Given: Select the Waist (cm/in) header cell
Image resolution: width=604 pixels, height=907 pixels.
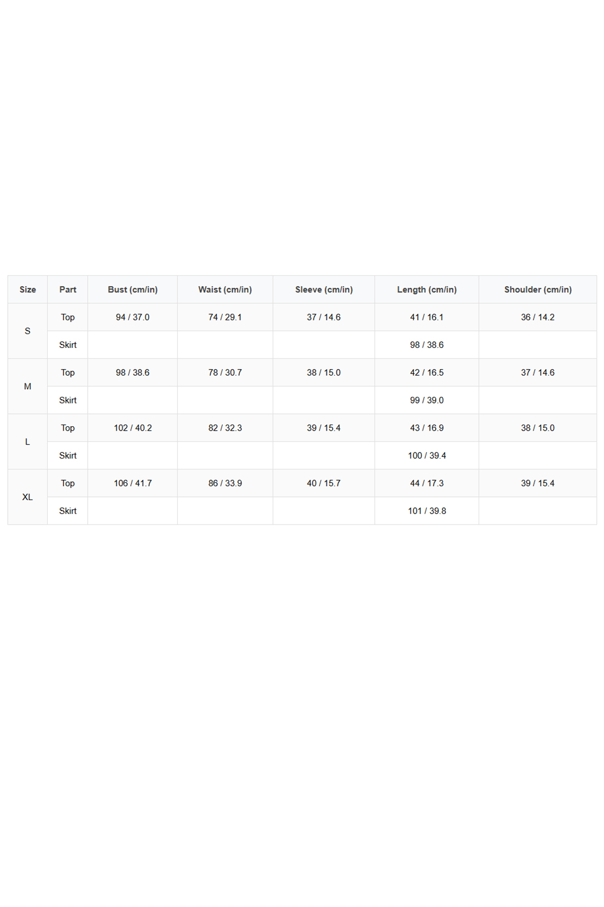Looking at the screenshot, I should point(225,290).
